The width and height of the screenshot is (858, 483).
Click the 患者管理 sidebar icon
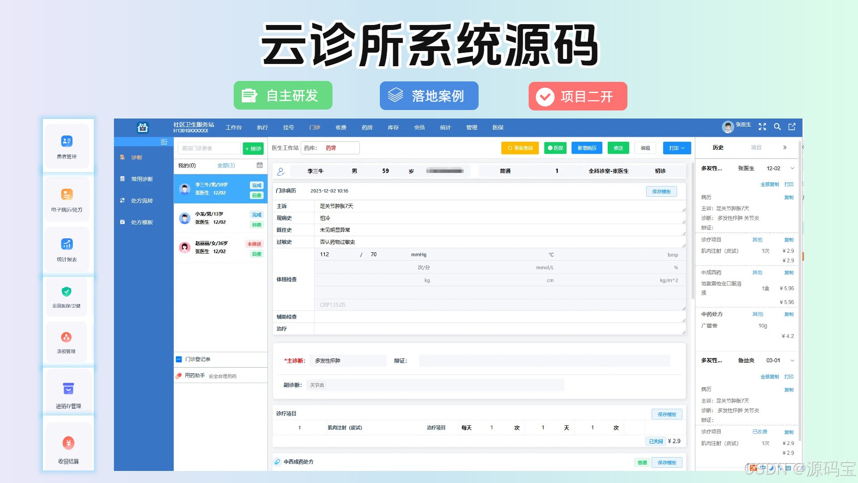click(67, 141)
